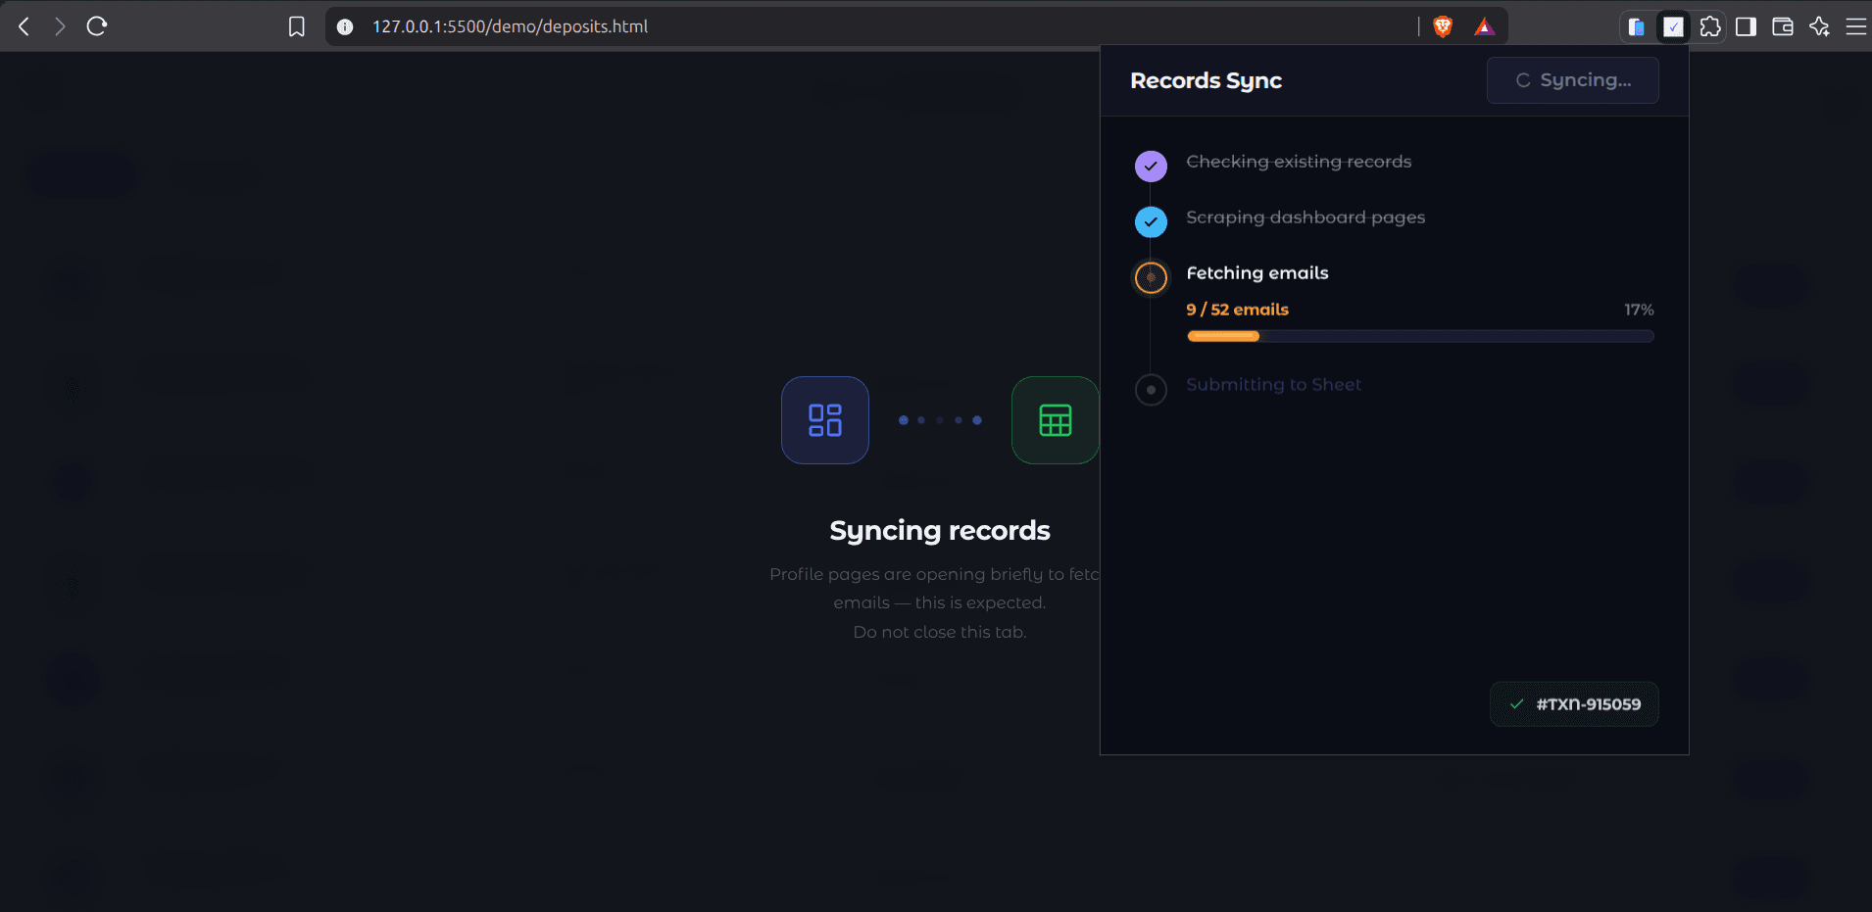Click the browser forward arrow
Viewport: 1872px width, 912px height.
click(x=60, y=26)
